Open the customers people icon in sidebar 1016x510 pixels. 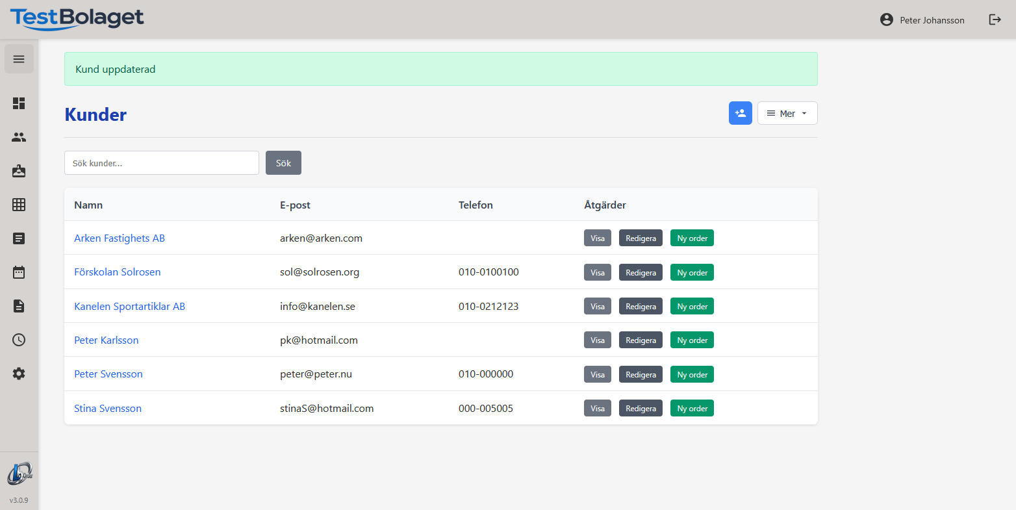(x=19, y=137)
